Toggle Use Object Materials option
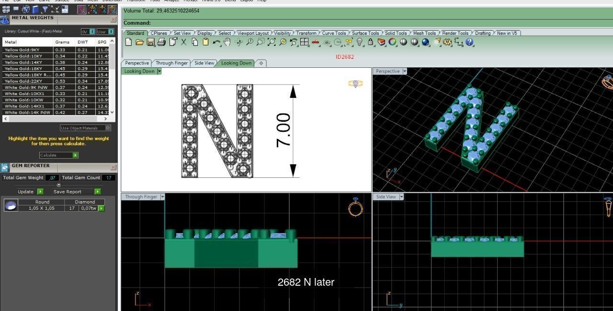Viewport: 613px width, 311px height. point(85,128)
